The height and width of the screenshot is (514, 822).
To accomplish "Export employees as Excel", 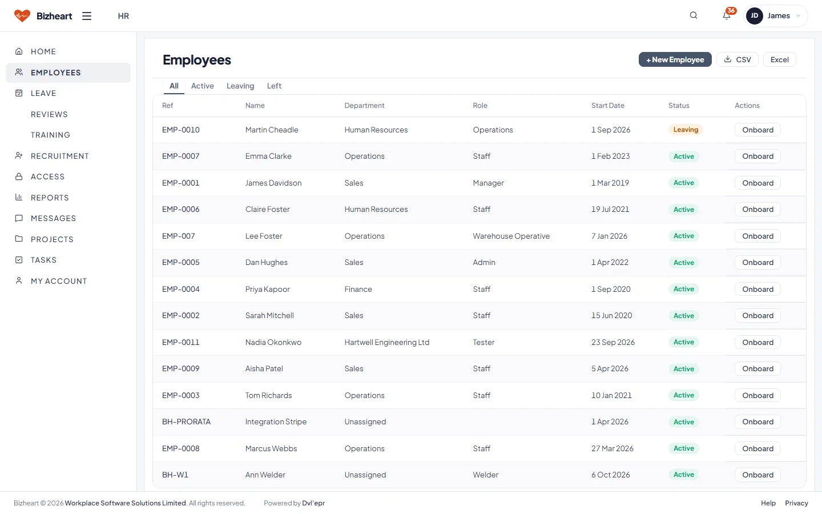I will [x=780, y=59].
